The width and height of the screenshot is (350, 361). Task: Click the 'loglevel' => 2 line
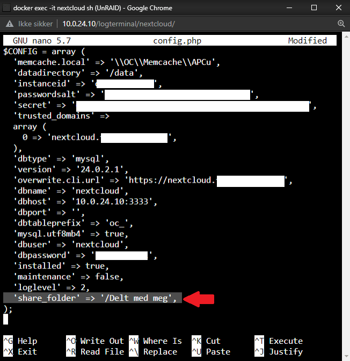52,287
